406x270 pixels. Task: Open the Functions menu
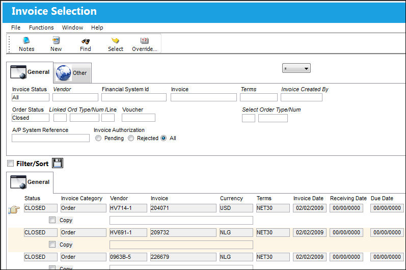click(x=41, y=28)
